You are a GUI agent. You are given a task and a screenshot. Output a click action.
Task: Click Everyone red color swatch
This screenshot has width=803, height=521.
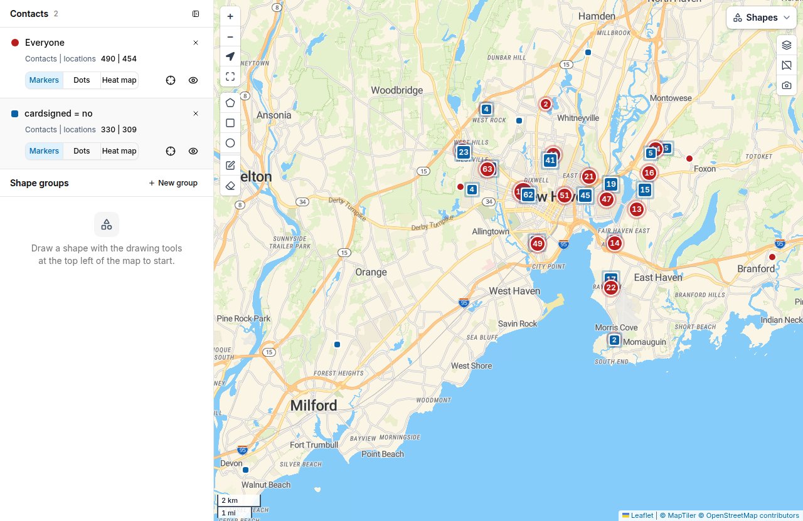tap(15, 43)
